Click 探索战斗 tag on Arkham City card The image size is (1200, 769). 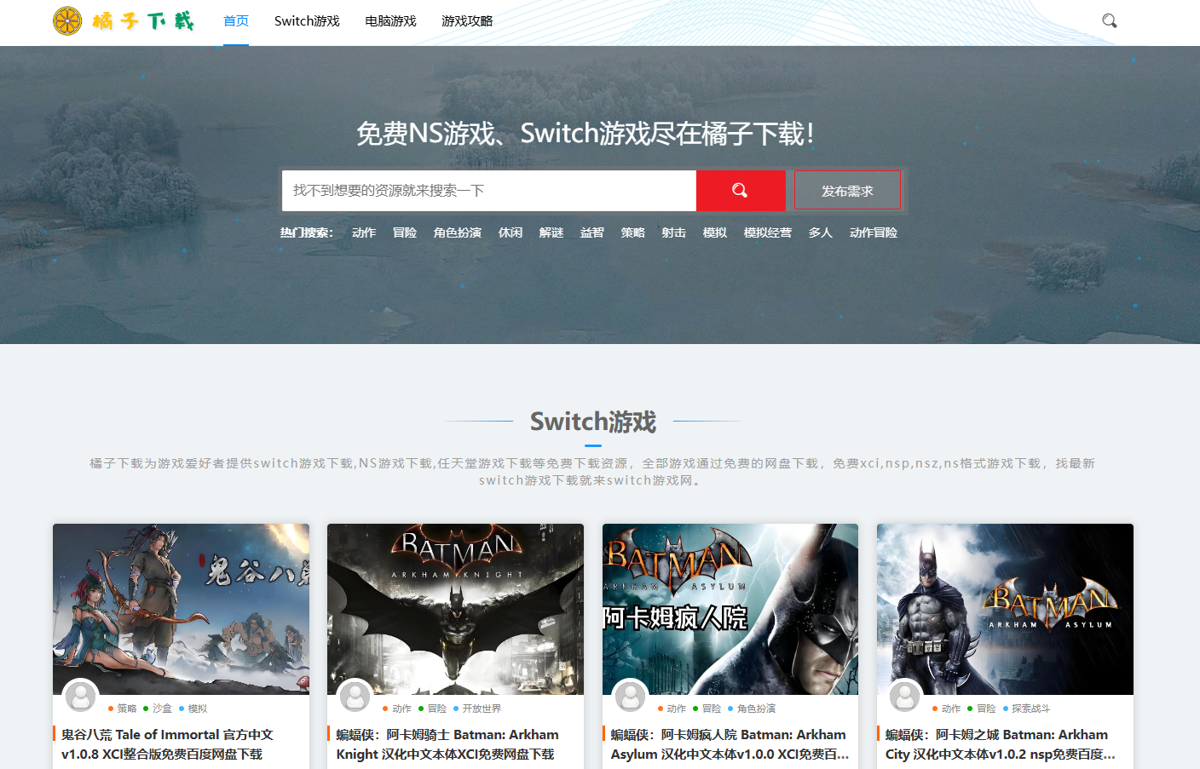pos(1030,709)
